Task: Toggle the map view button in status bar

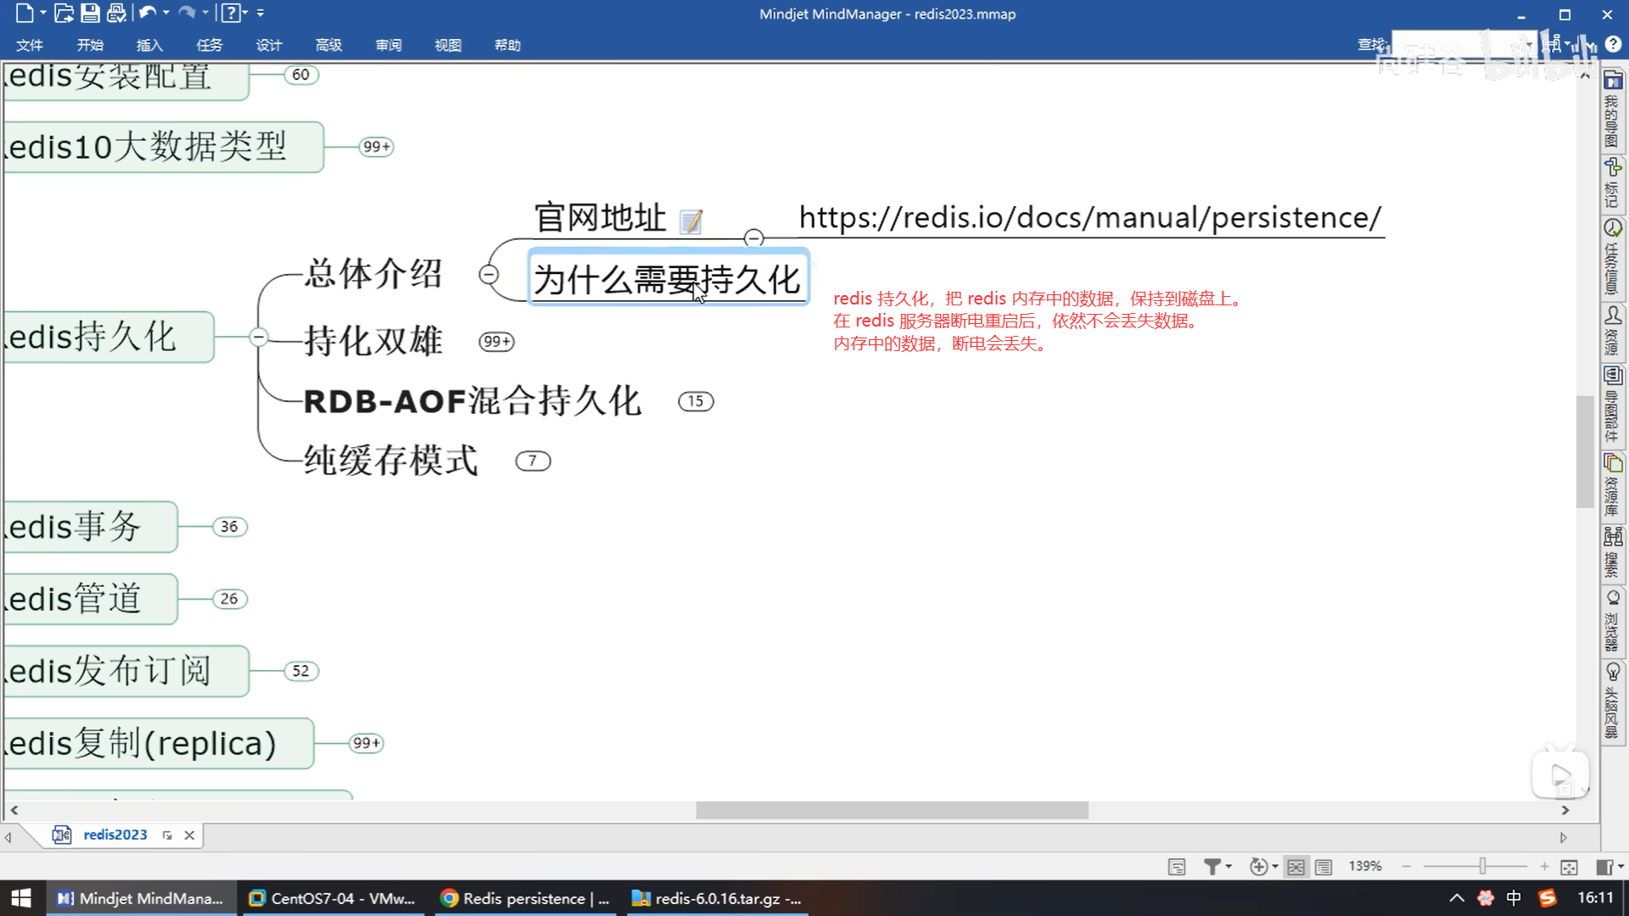Action: [1296, 866]
